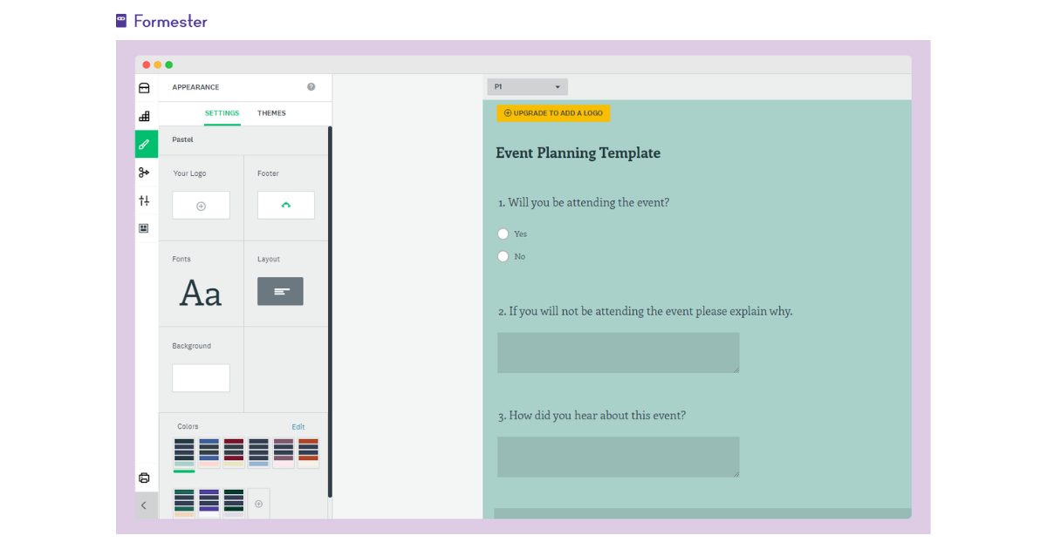Collapse the sidebar with the chevron
The width and height of the screenshot is (1047, 549).
[145, 505]
